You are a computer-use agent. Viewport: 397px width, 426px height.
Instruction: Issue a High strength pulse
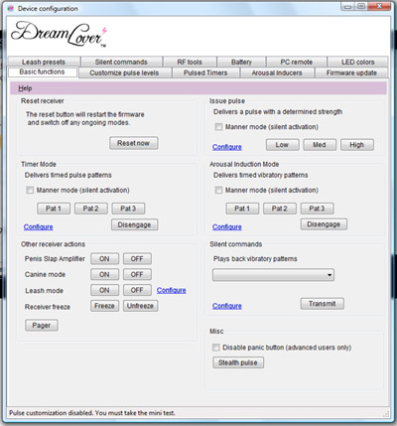(x=357, y=145)
